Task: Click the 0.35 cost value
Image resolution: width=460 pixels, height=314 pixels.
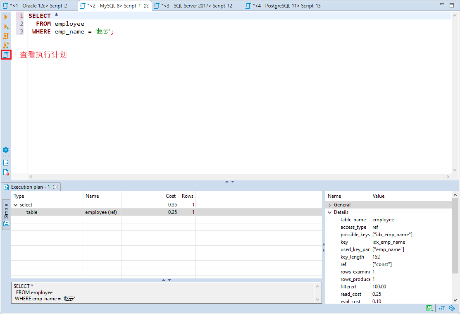Action: pyautogui.click(x=172, y=205)
